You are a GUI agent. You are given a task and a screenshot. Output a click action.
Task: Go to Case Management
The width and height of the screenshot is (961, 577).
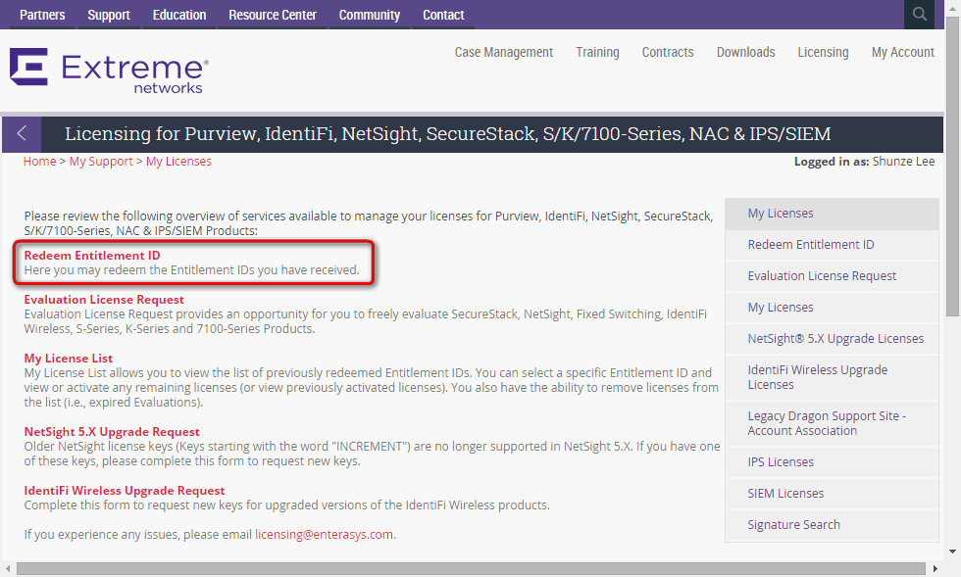(504, 52)
